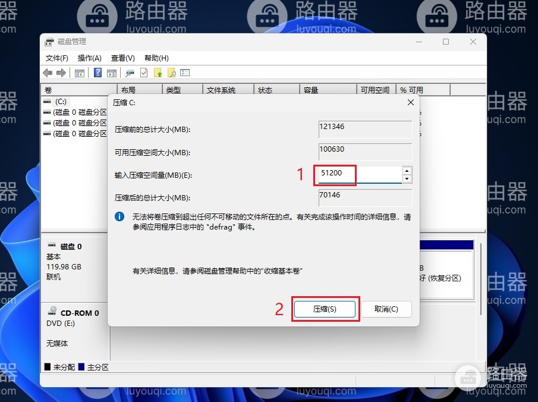The height and width of the screenshot is (402, 538).
Task: Increase shrink amount with up spinner
Action: [x=407, y=171]
